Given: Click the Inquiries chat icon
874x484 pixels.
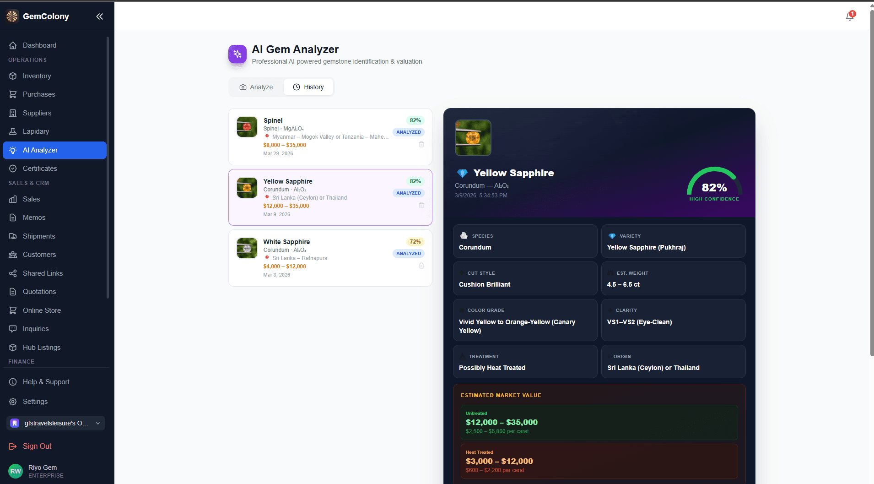Looking at the screenshot, I should (x=13, y=329).
